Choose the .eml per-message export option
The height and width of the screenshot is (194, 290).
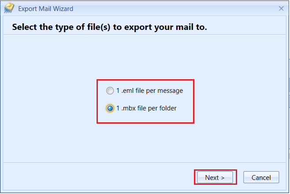[x=110, y=91]
